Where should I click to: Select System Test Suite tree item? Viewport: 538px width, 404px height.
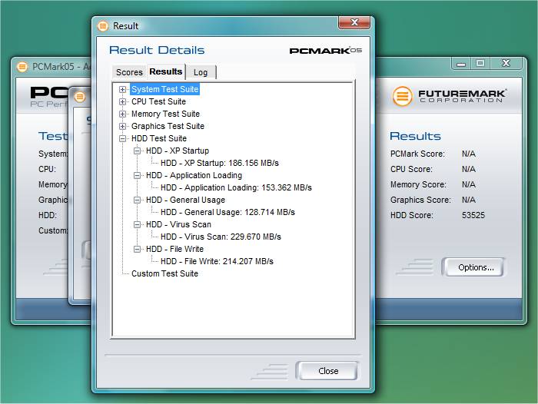164,90
